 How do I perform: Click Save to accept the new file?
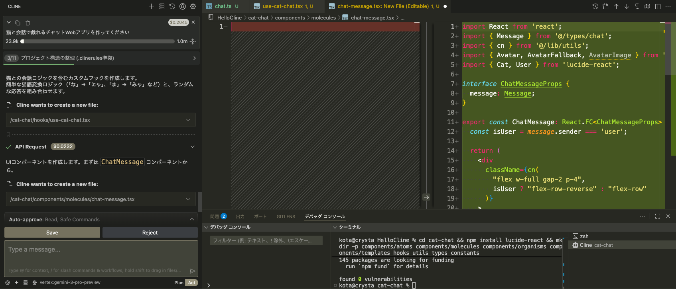[x=52, y=232]
